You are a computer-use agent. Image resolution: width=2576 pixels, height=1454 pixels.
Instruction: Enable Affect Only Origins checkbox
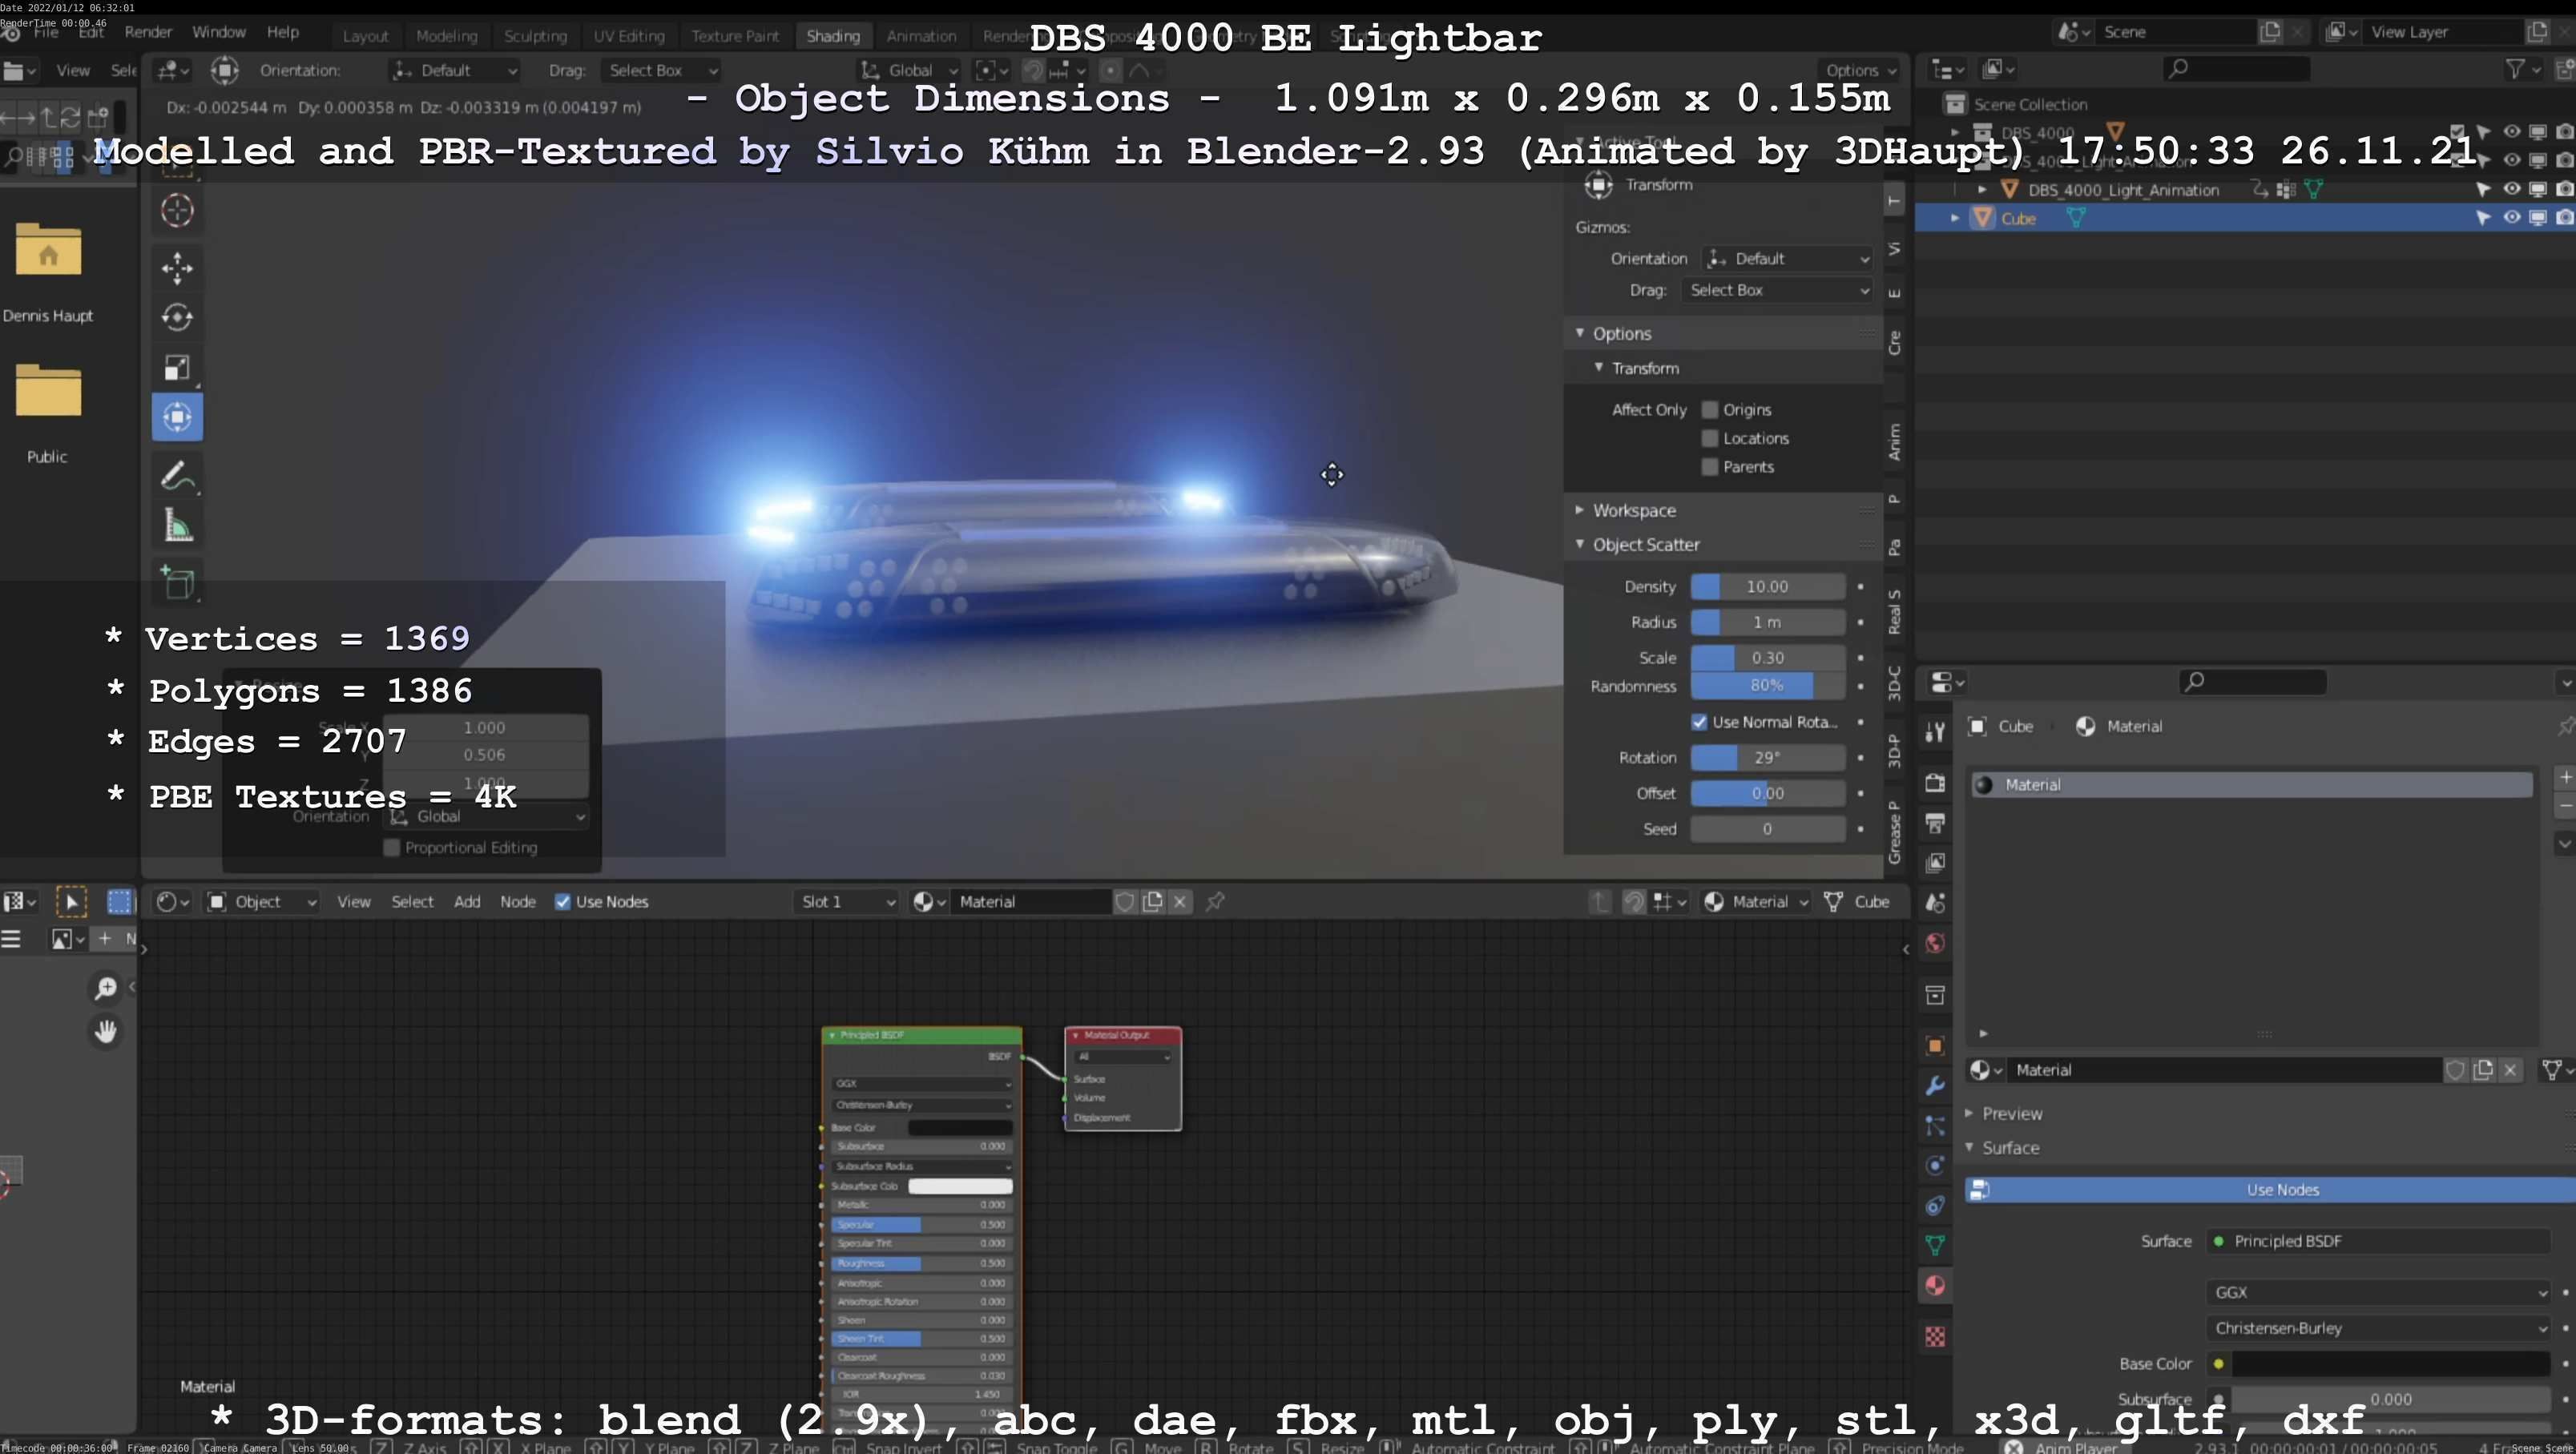click(1710, 410)
